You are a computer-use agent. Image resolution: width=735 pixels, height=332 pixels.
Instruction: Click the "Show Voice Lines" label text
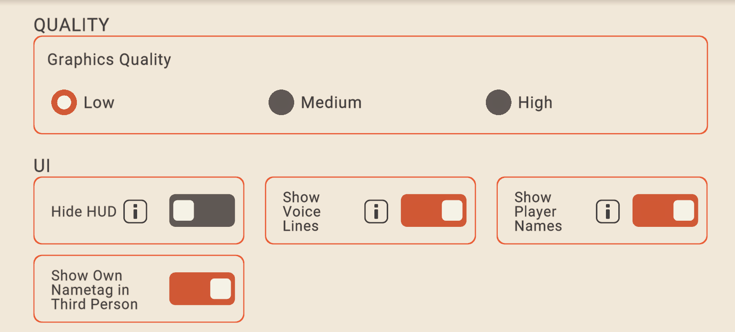click(302, 211)
